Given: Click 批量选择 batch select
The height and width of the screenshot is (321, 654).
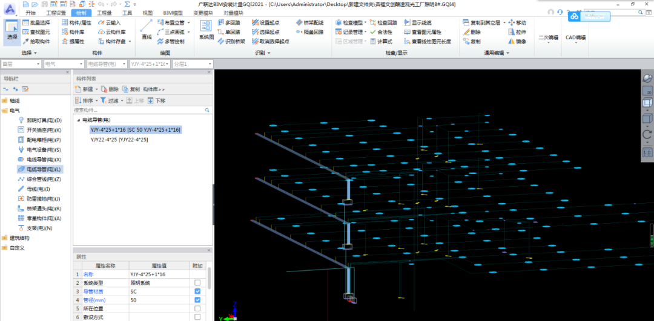Looking at the screenshot, I should 36,22.
